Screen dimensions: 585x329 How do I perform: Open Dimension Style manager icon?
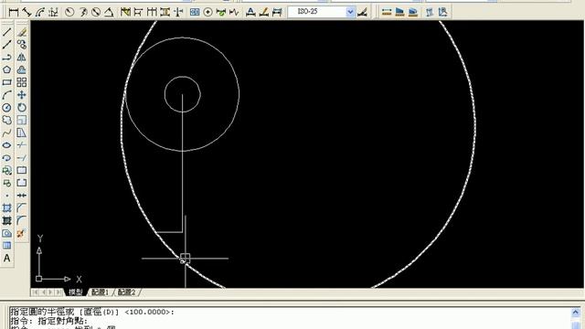click(x=362, y=12)
